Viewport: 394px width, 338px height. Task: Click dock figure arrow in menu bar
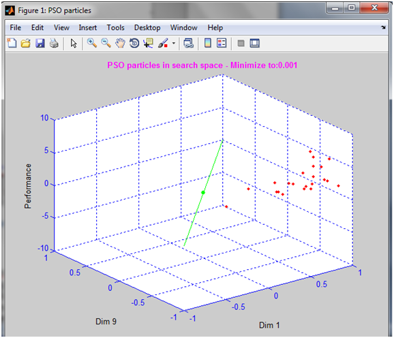pos(383,28)
